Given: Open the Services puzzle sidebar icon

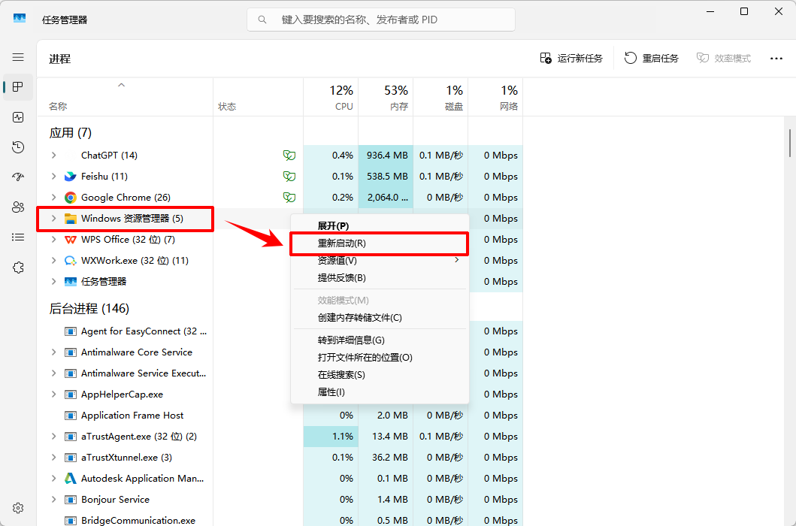Looking at the screenshot, I should click(18, 267).
